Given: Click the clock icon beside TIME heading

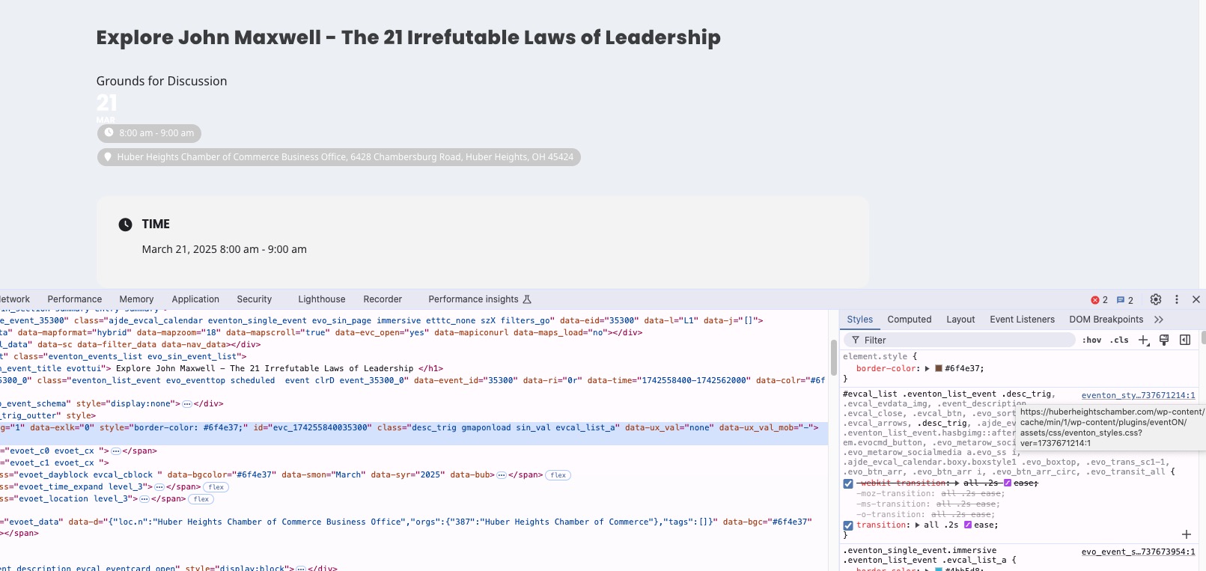Looking at the screenshot, I should [126, 225].
